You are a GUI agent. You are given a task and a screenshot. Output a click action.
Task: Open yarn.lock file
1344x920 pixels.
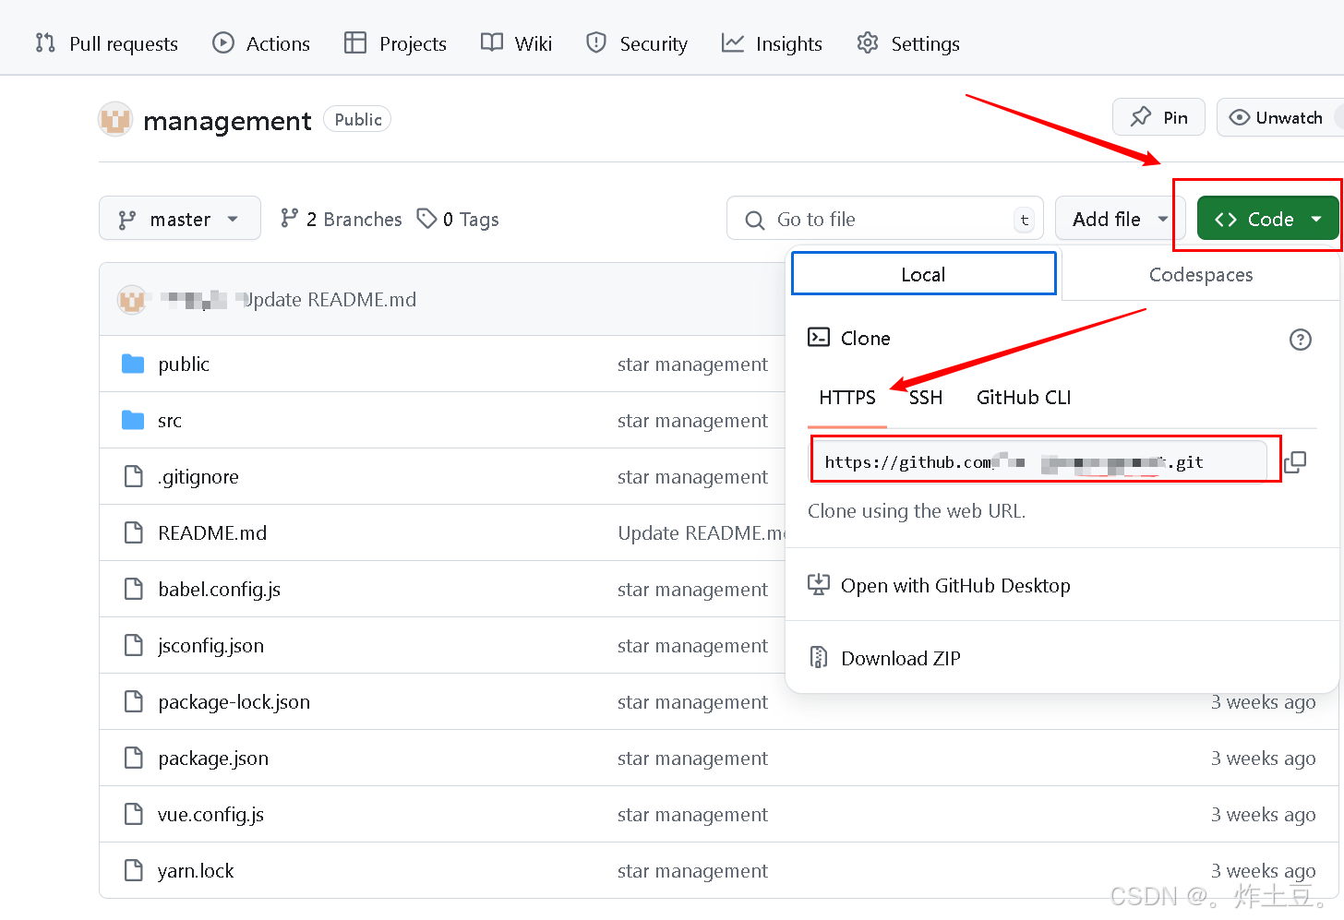click(x=196, y=871)
